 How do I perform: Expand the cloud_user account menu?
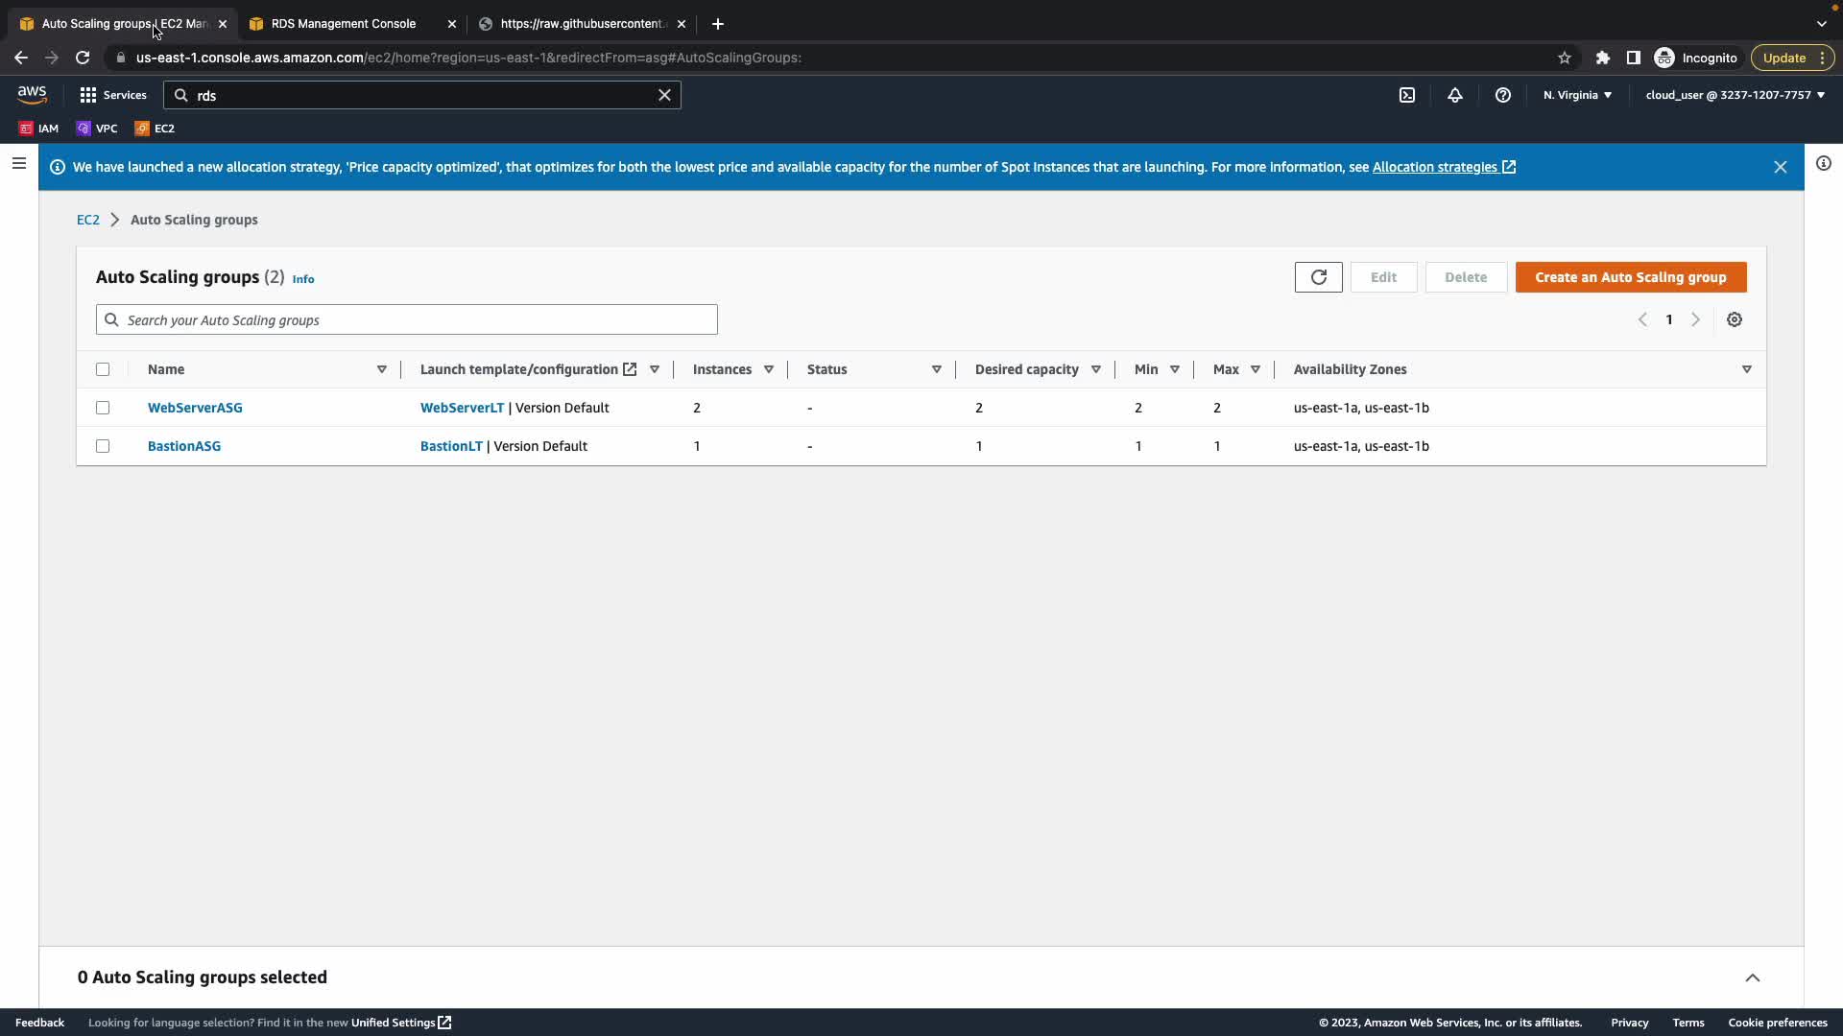(1735, 95)
